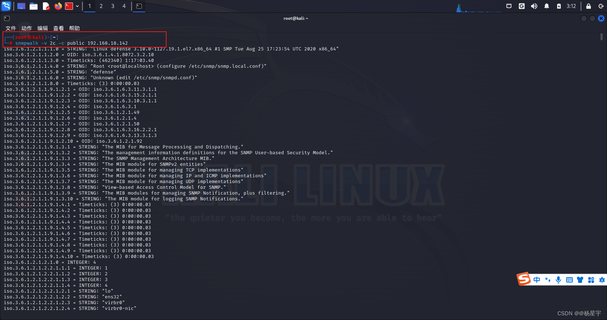Switch to workspace 4
The width and height of the screenshot is (607, 320).
coord(124,6)
